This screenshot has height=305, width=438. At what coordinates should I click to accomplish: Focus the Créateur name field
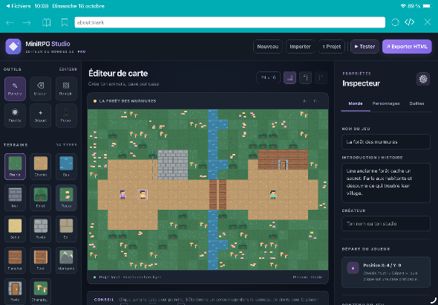click(386, 224)
